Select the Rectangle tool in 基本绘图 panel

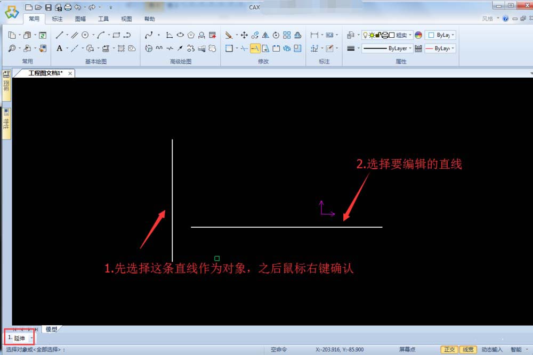(116, 35)
